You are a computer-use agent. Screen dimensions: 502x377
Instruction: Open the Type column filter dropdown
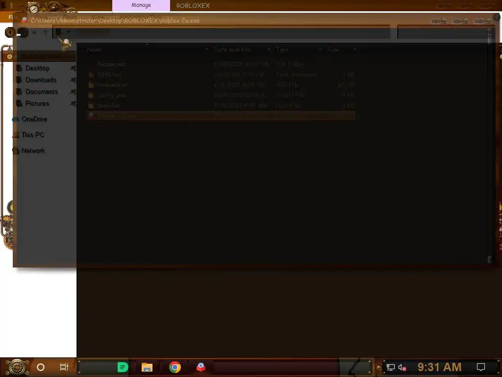pyautogui.click(x=320, y=50)
